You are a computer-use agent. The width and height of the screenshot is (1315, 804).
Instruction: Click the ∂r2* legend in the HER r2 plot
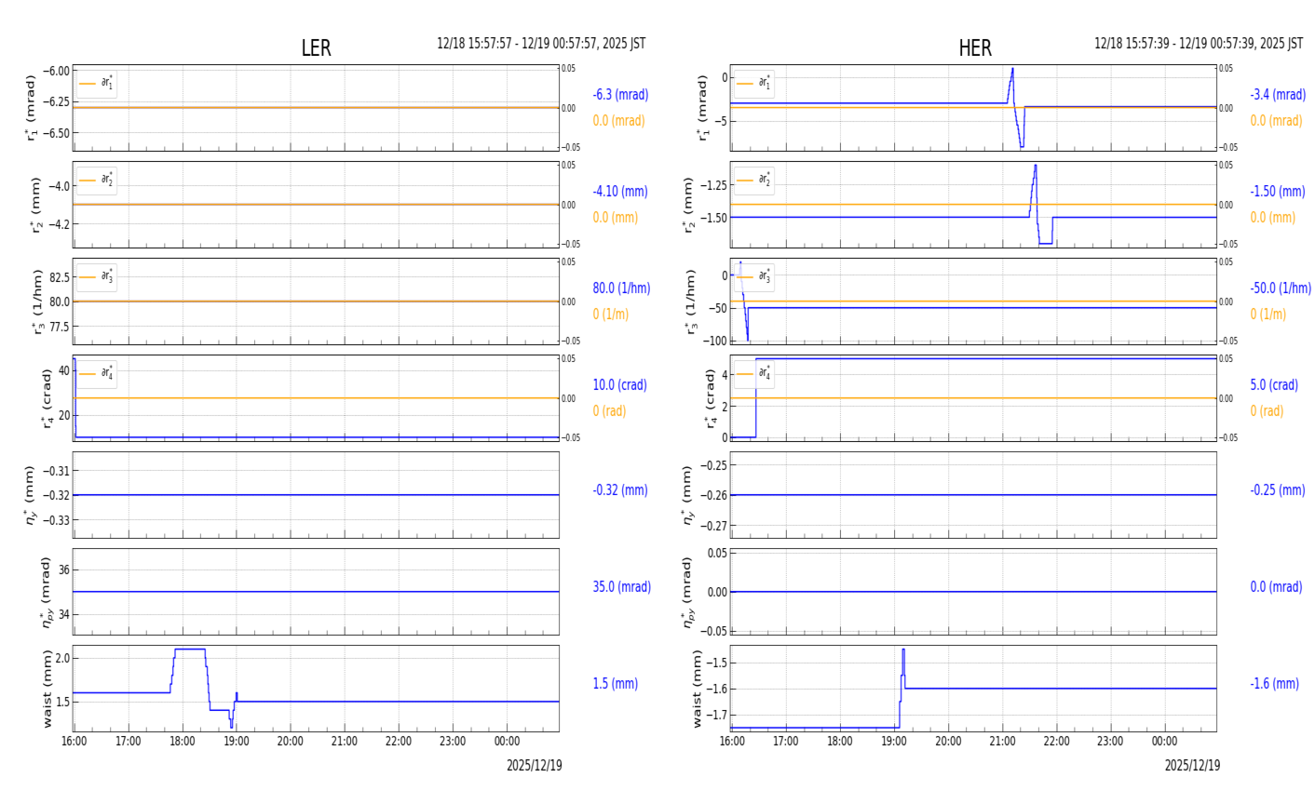click(754, 181)
